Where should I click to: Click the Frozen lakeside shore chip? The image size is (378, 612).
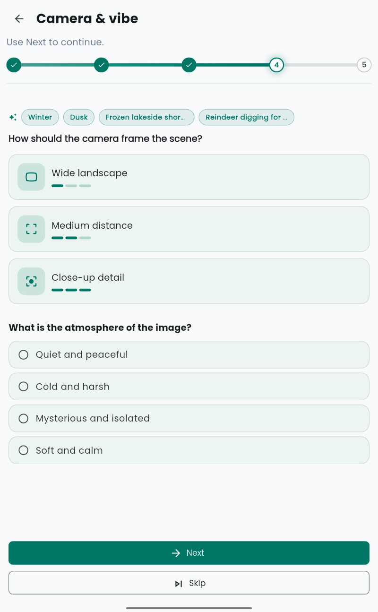(x=146, y=117)
